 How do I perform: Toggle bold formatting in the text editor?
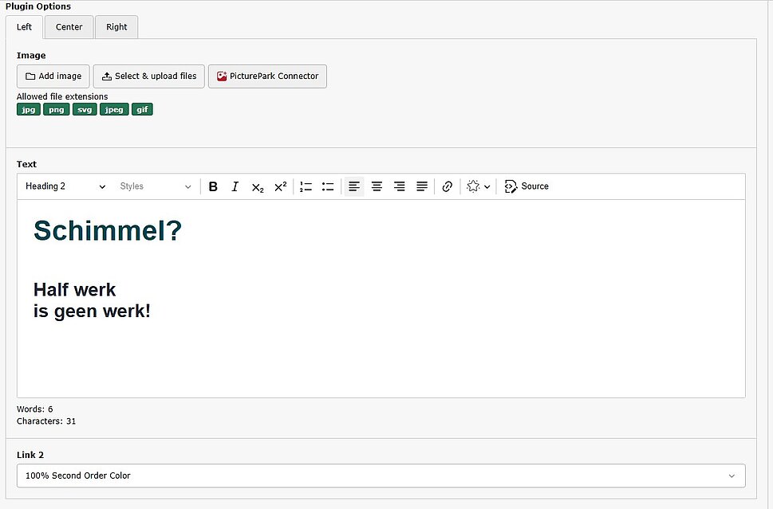coord(213,186)
